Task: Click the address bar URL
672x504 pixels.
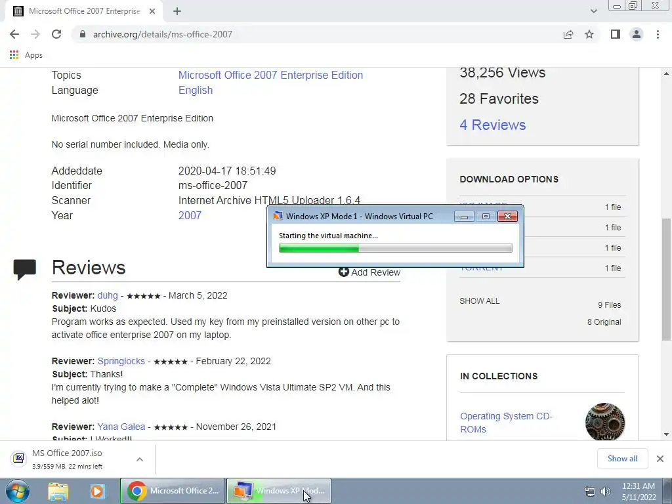Action: [163, 34]
